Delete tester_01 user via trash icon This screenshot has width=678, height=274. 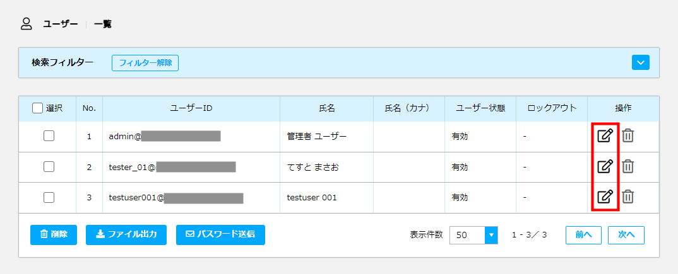coord(628,166)
